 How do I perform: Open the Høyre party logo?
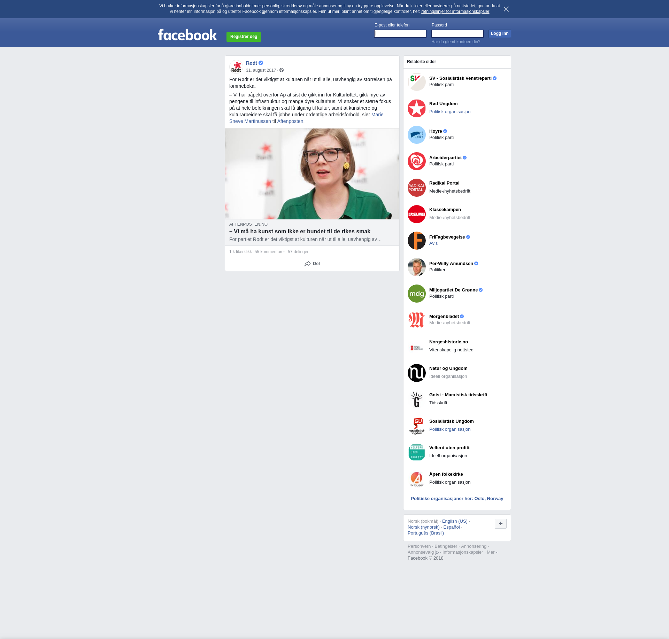(x=416, y=135)
